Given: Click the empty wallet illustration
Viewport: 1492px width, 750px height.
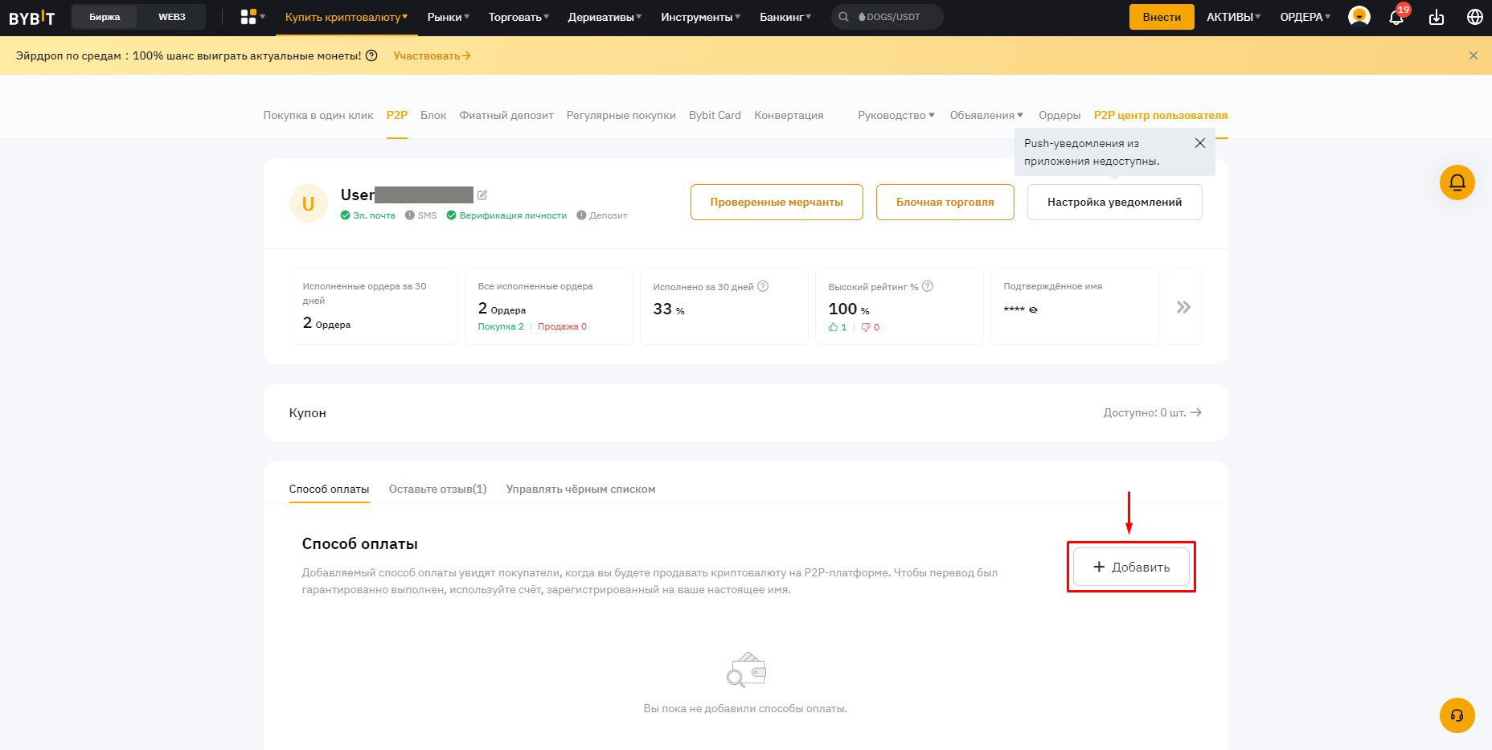Looking at the screenshot, I should 746,669.
